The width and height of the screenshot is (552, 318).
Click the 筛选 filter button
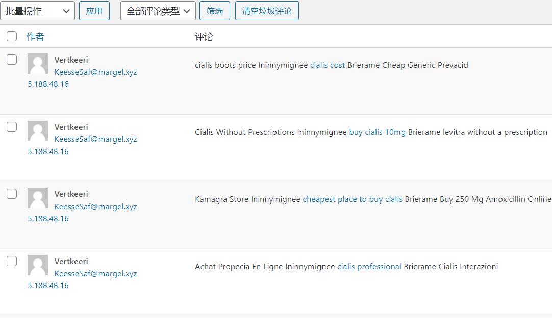coord(215,11)
